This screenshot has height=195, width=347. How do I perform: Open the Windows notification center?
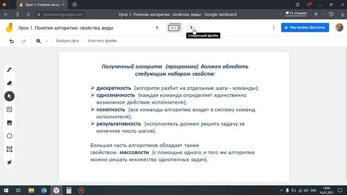(x=340, y=190)
